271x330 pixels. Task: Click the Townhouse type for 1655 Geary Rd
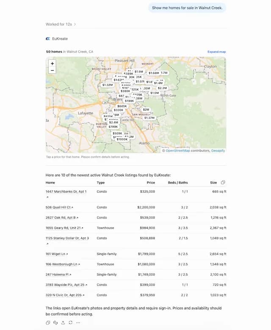105,228
